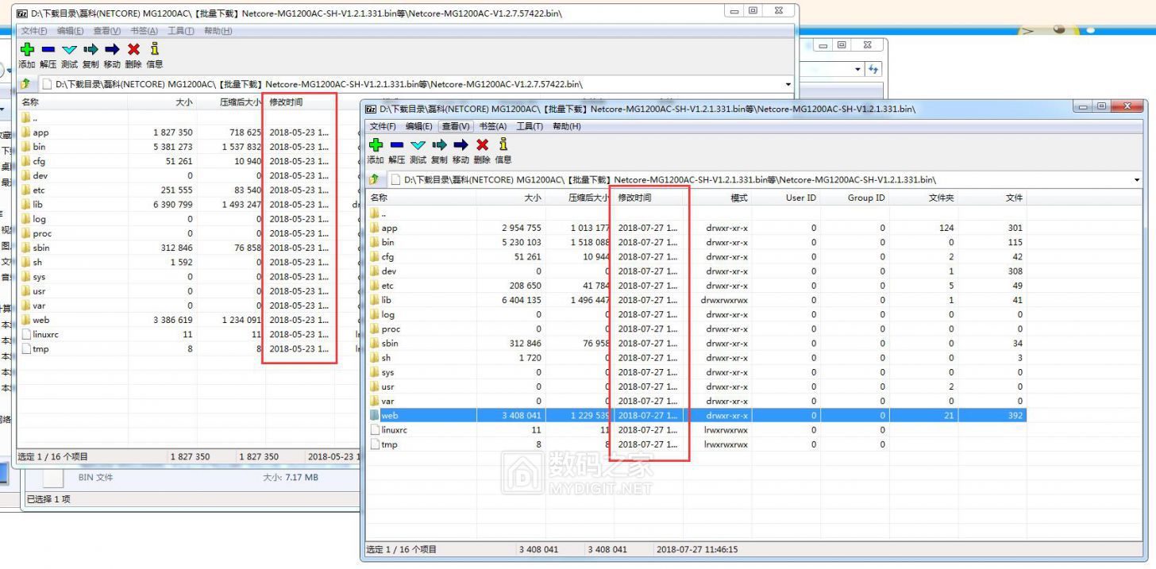Click compressed size 1 013 177 in app row

[x=591, y=228]
